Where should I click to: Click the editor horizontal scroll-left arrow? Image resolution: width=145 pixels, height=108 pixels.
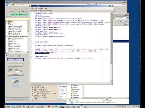point(31,83)
